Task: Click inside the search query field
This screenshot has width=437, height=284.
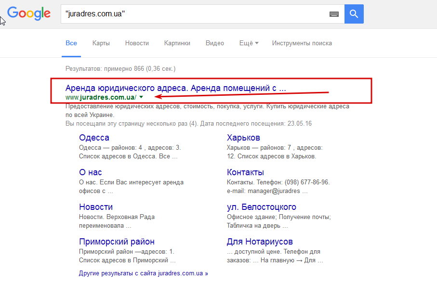Action: point(193,14)
